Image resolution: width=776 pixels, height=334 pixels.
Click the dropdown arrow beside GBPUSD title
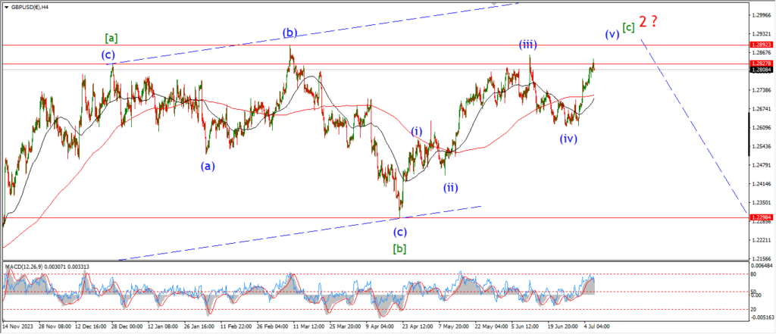pyautogui.click(x=5, y=5)
